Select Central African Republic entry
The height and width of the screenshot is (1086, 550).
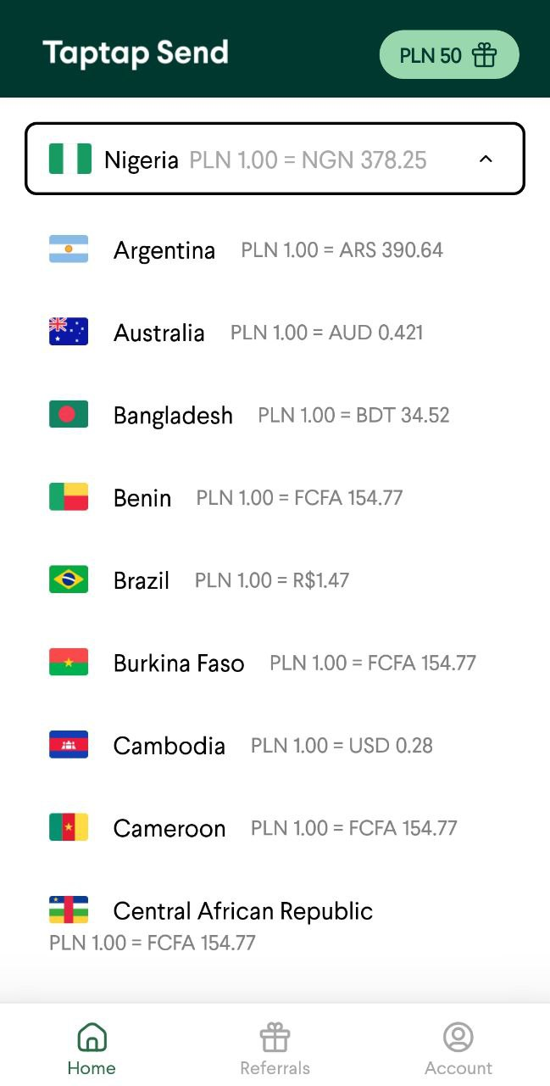(x=242, y=911)
